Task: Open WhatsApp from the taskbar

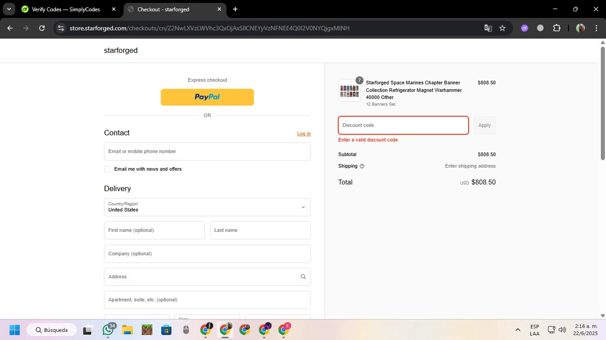Action: click(x=108, y=330)
